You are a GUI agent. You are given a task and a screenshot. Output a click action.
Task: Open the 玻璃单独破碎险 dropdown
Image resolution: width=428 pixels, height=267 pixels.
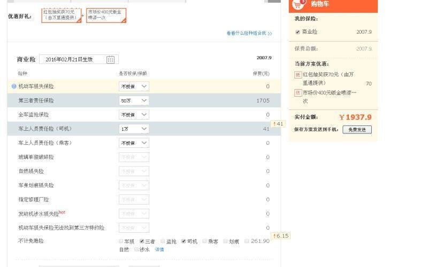tap(134, 157)
